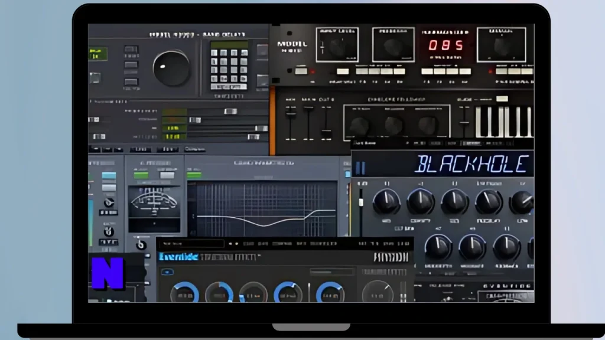Click the upper swirl knob icon under the cyan button
The width and height of the screenshot is (605, 340).
pos(109,202)
